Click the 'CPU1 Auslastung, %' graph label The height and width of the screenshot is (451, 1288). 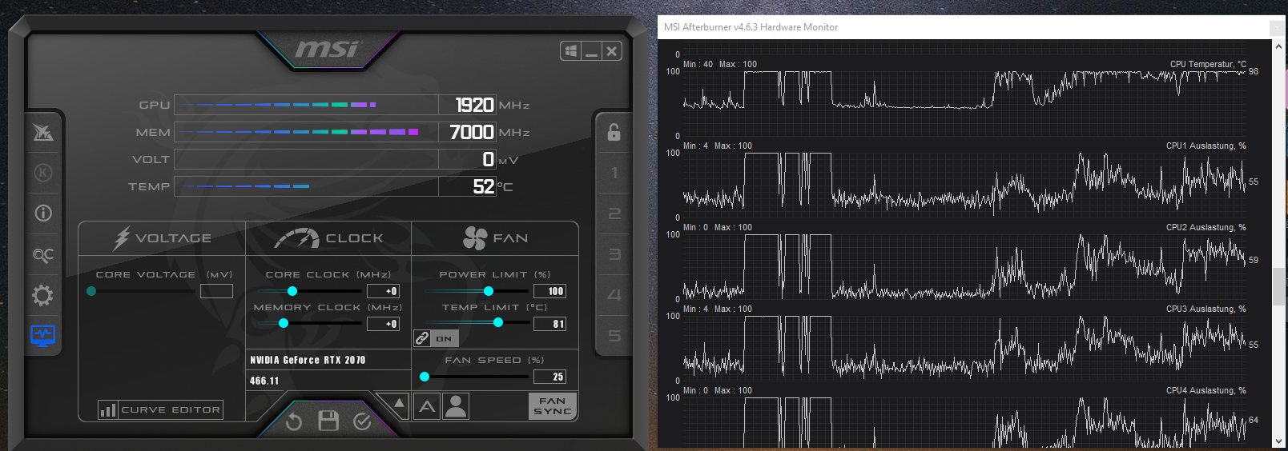(x=1206, y=146)
